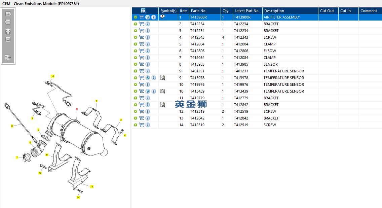Click callout 8 sensor label on diagram
382x208 pixels.
(x=12, y=126)
